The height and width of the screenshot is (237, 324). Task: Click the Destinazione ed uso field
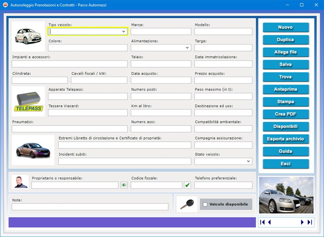tap(223, 113)
